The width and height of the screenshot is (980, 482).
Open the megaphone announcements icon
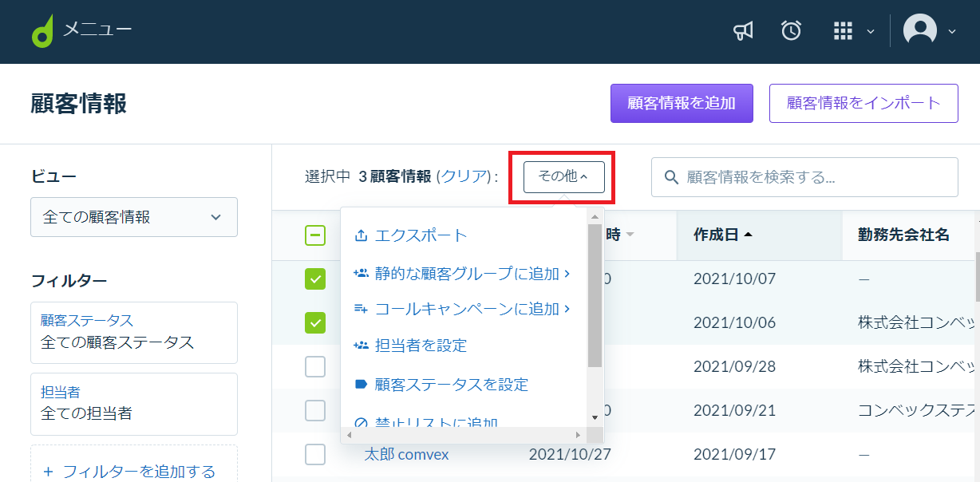click(x=743, y=31)
